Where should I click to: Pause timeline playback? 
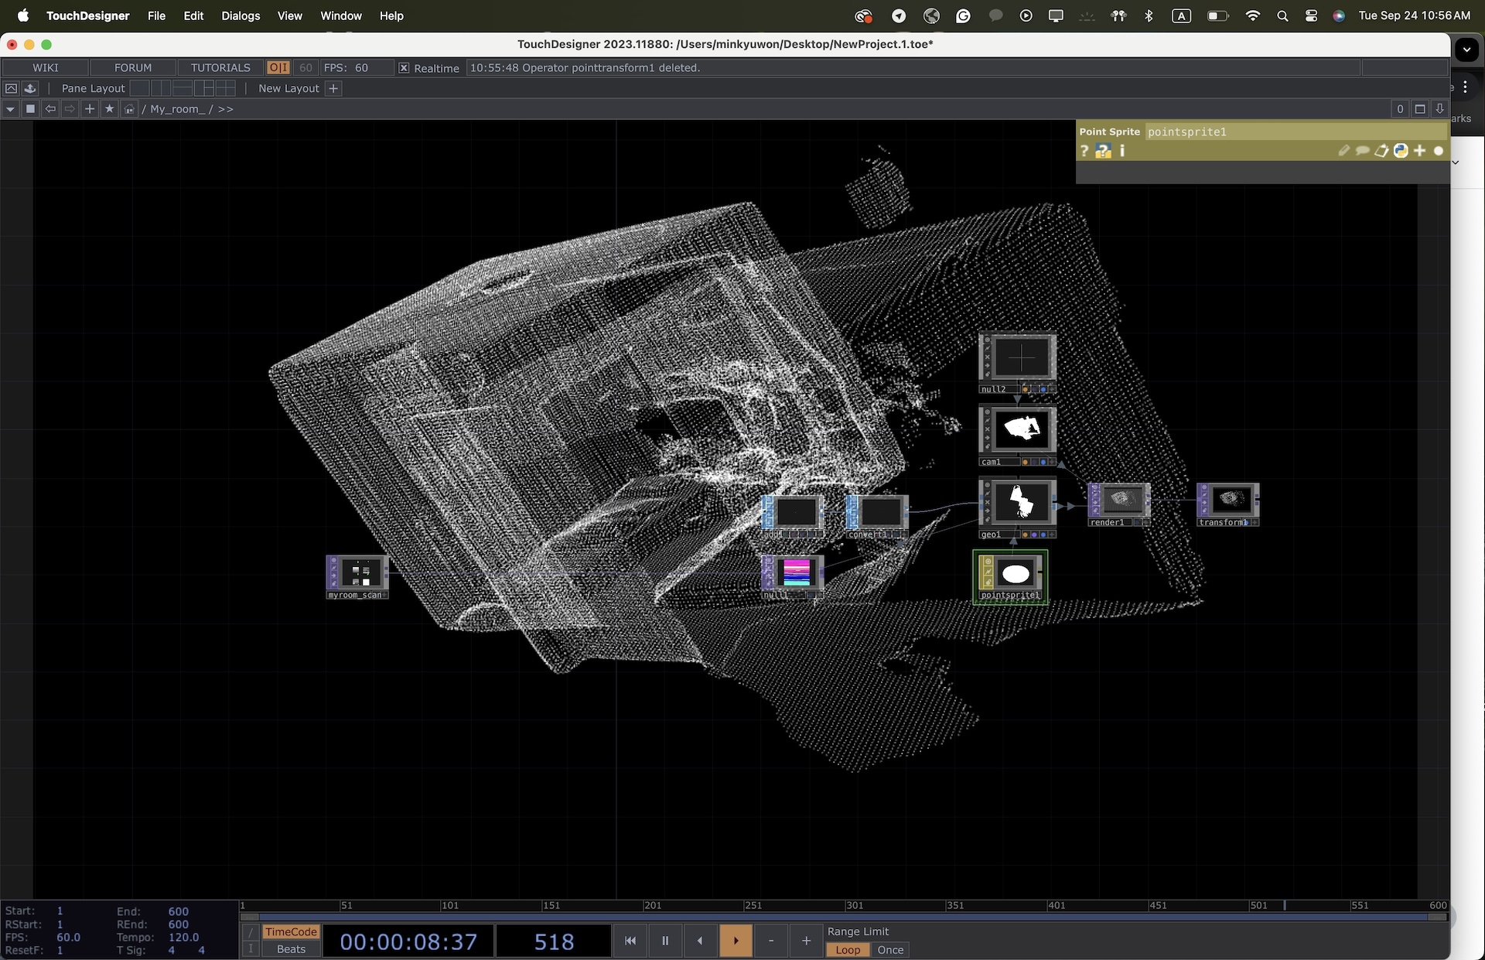click(664, 941)
